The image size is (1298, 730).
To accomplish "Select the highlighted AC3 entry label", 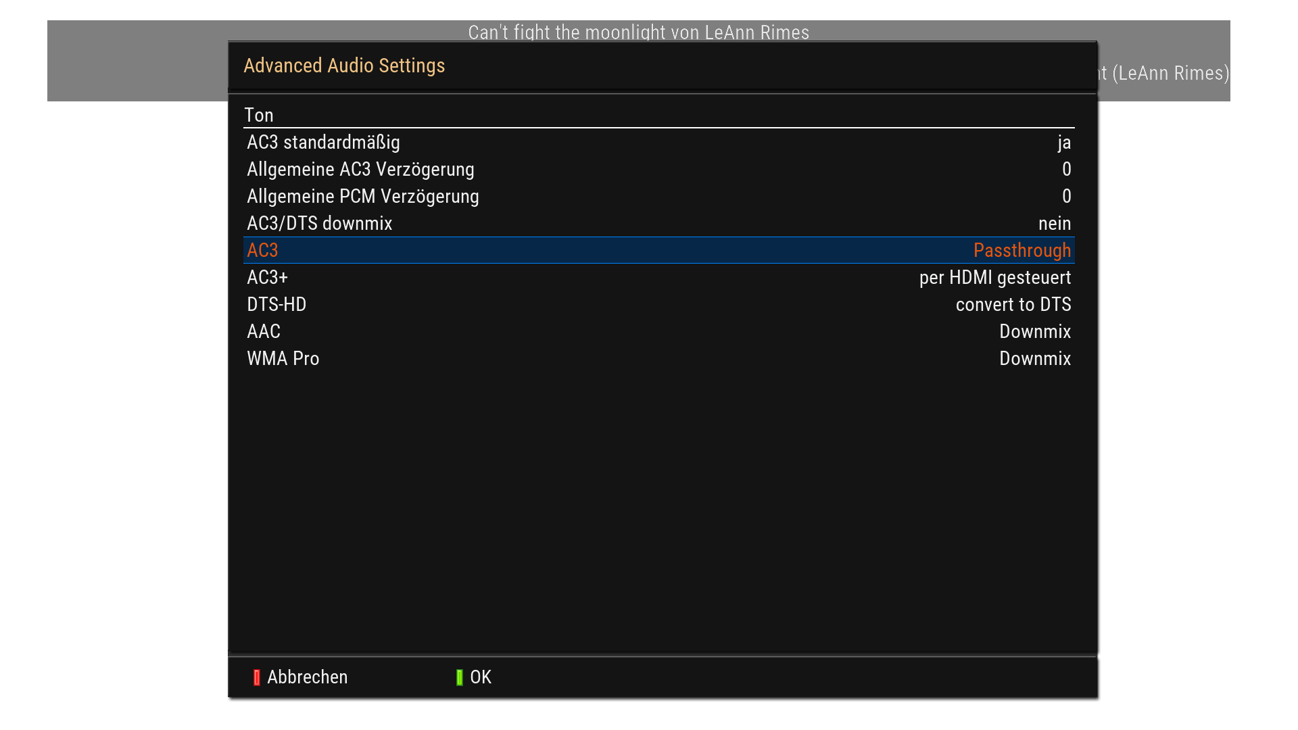I will pos(262,251).
